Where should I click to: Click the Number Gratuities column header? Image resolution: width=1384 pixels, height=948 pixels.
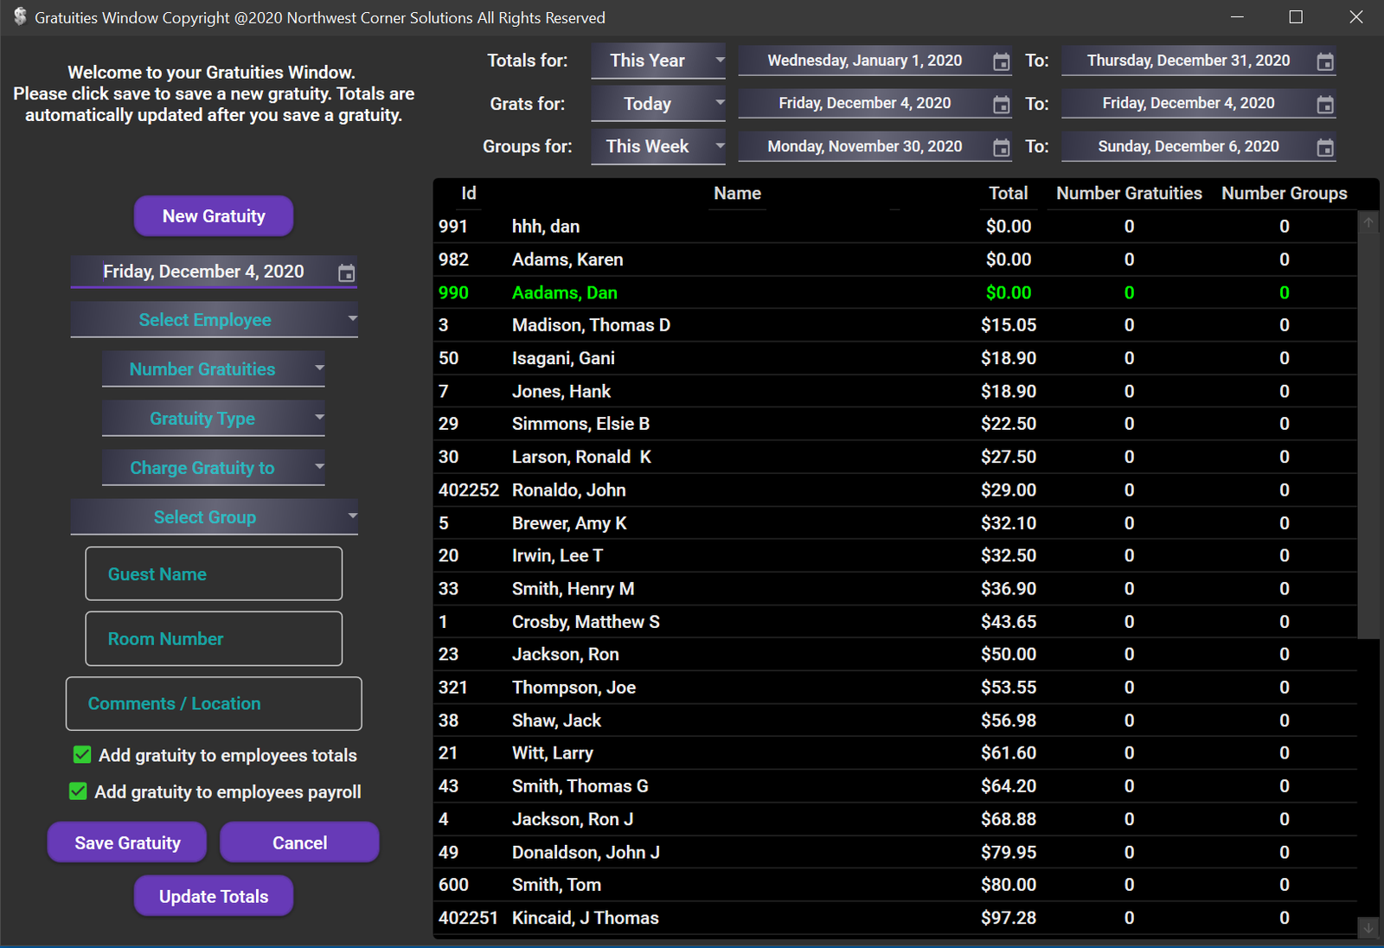1129,194
